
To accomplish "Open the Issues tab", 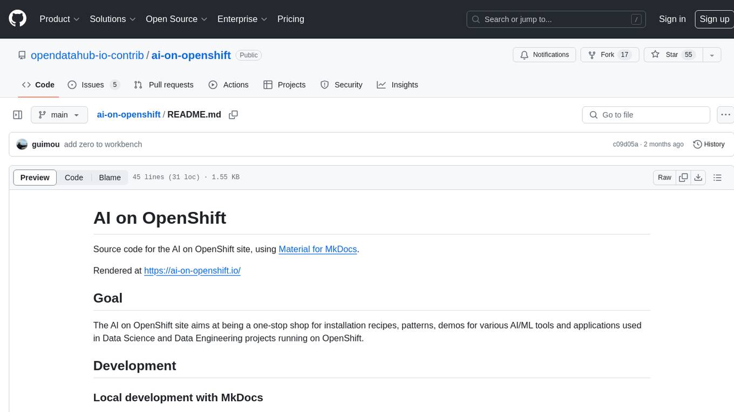I will [x=93, y=85].
